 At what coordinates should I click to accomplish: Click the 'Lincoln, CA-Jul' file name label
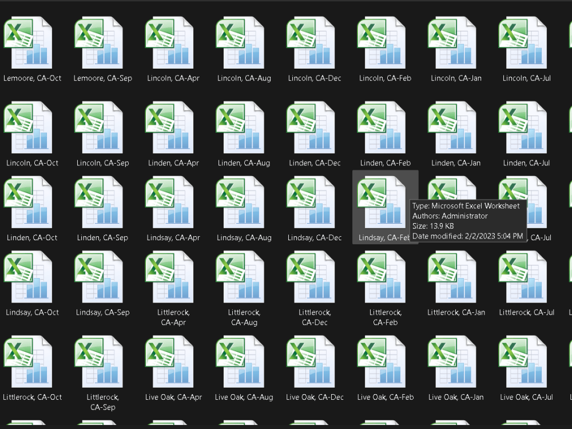(526, 78)
